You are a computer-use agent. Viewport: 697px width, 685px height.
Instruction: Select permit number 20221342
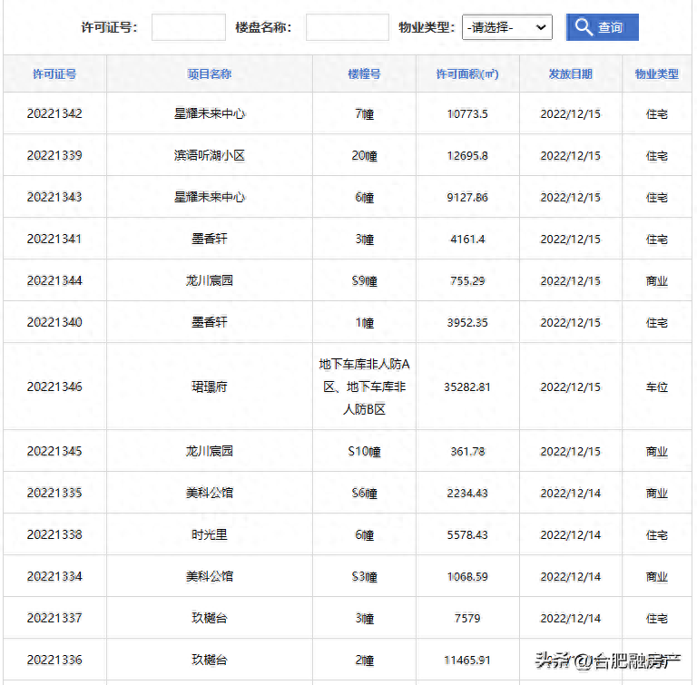tap(54, 113)
